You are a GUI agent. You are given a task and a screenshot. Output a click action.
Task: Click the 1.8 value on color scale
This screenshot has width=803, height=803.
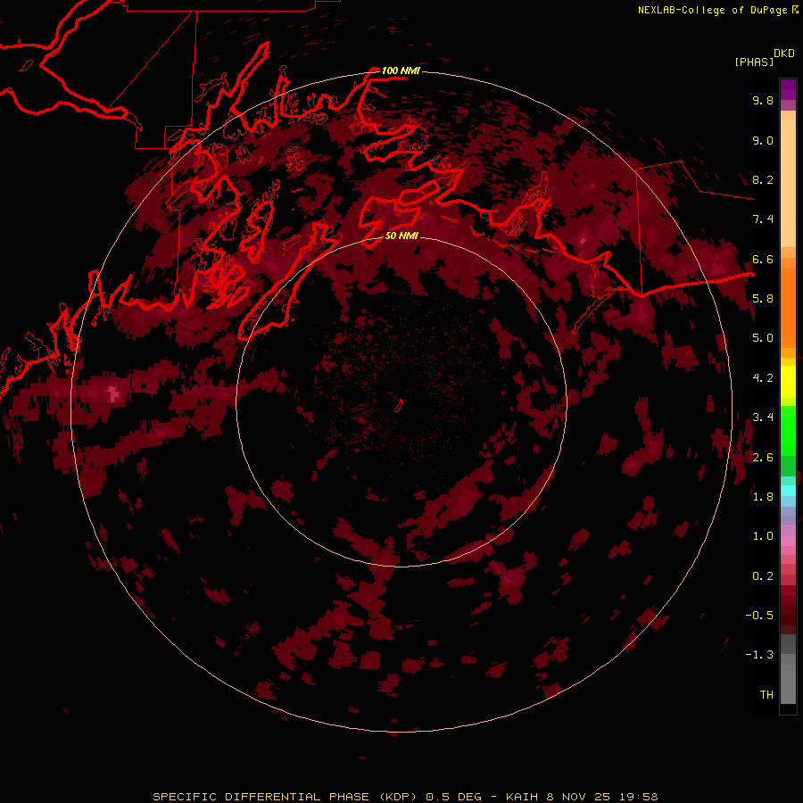click(763, 497)
